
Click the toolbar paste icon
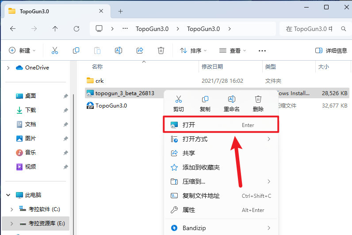click(x=97, y=50)
